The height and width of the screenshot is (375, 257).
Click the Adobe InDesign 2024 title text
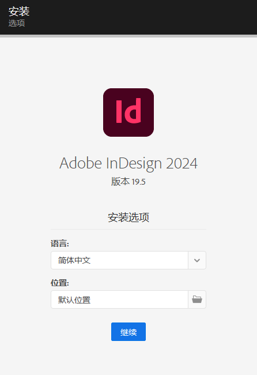(128, 163)
